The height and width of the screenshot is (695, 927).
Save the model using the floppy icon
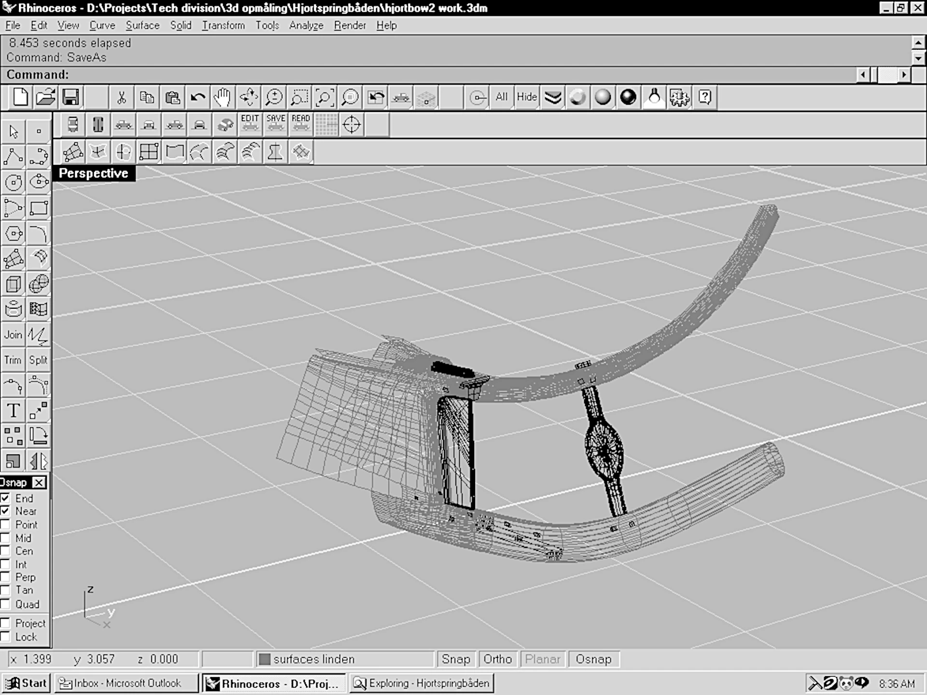(x=71, y=97)
